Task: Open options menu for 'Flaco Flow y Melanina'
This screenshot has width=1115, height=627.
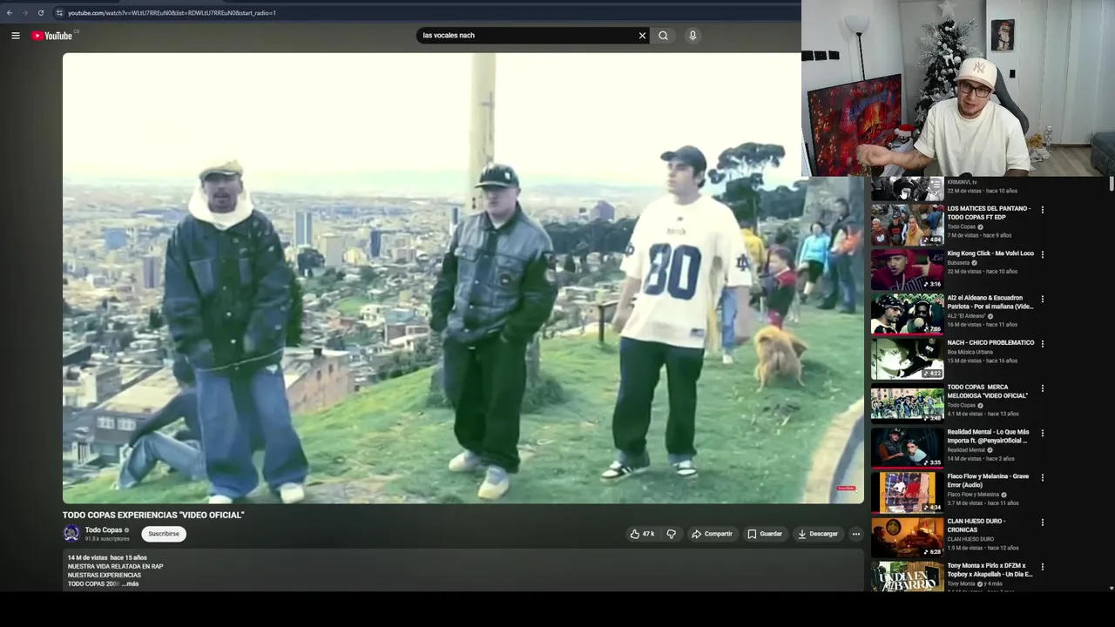Action: coord(1042,478)
